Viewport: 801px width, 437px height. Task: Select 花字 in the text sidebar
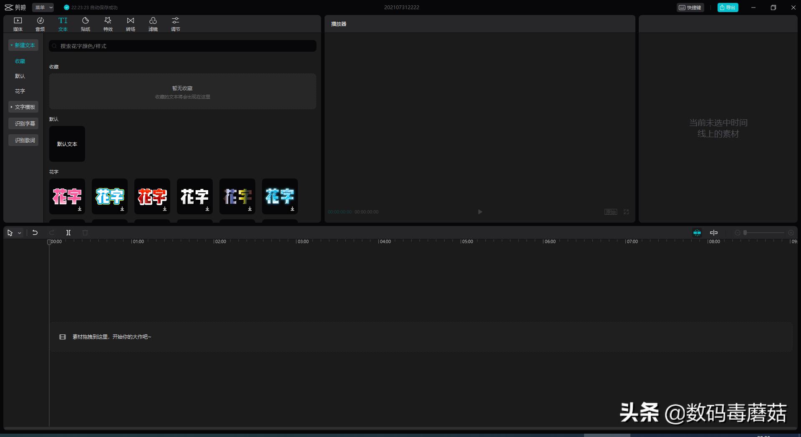20,91
